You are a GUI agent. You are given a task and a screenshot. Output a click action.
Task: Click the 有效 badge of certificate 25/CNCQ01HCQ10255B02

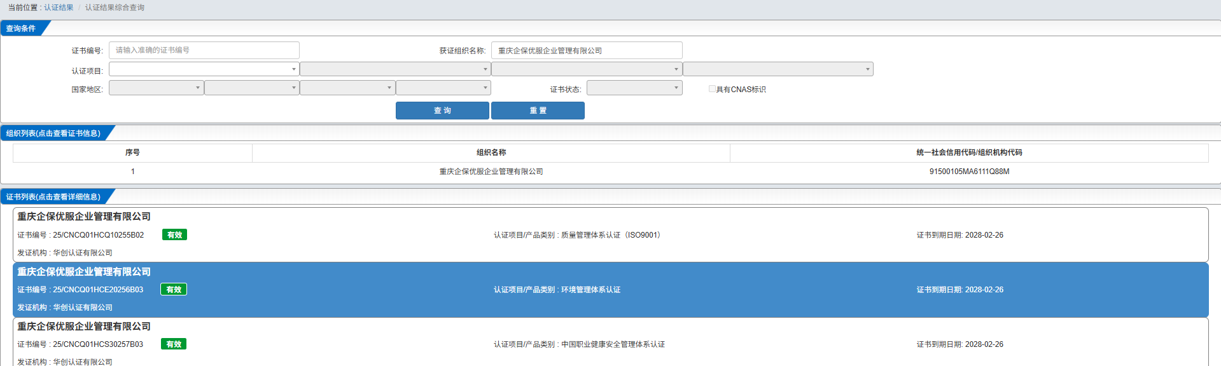pyautogui.click(x=174, y=235)
